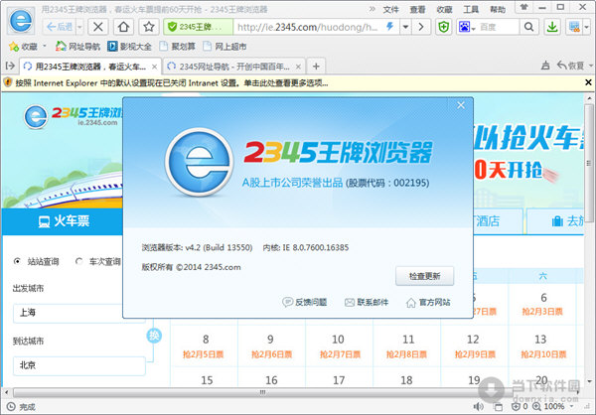Expand the 恢复 dropdown arrow
Viewport: 596px width, 415px height.
(x=591, y=66)
